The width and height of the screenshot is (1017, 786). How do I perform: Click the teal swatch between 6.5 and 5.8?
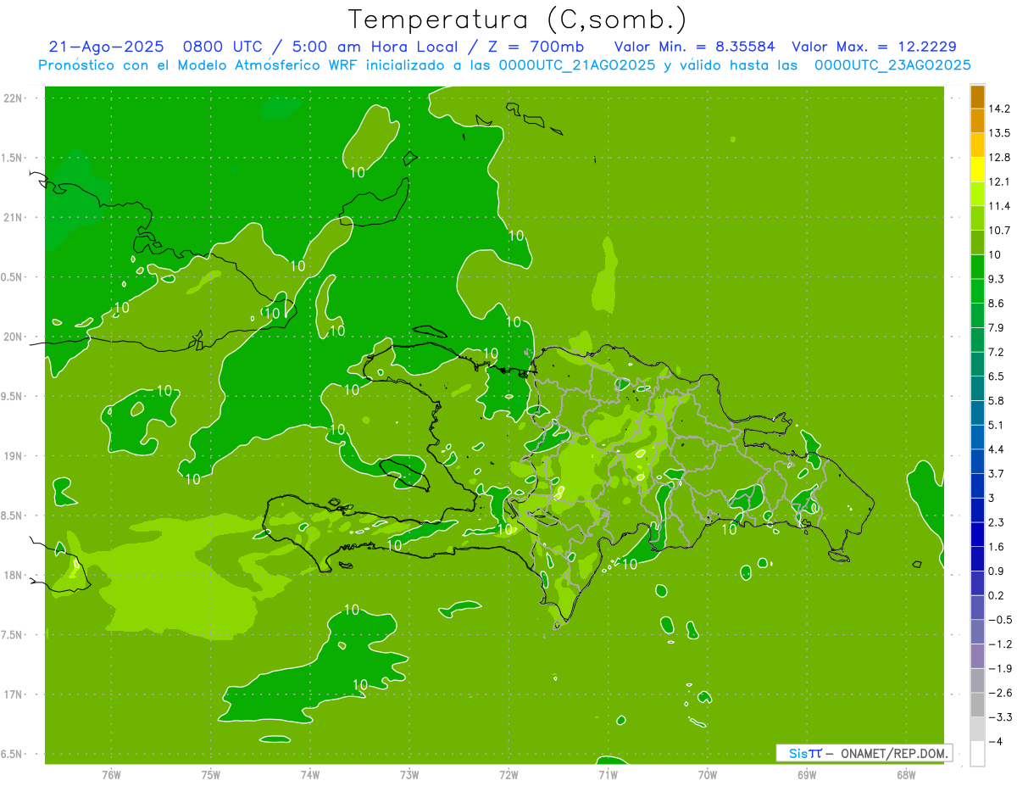tap(977, 388)
